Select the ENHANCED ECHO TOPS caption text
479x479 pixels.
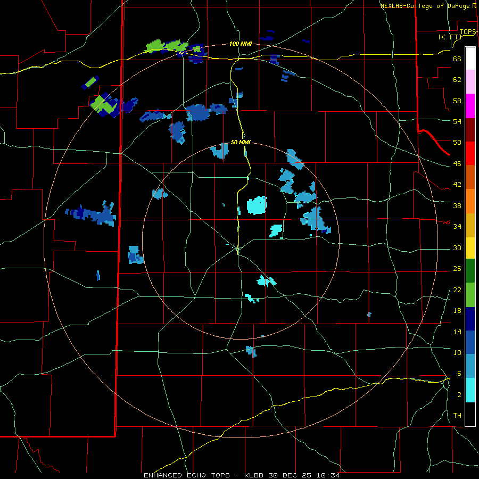point(187,475)
